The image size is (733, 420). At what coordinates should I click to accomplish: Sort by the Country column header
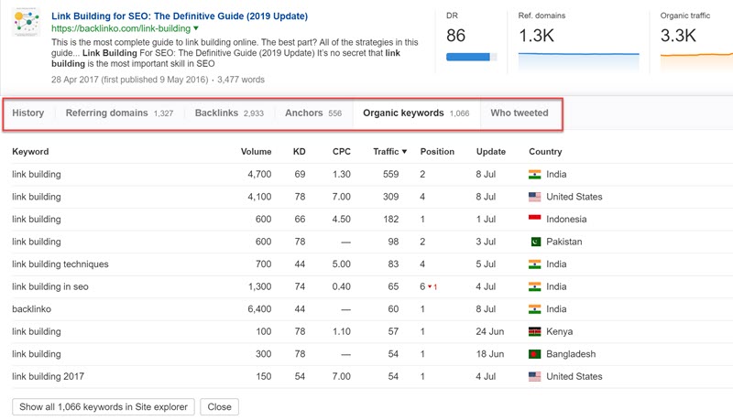pos(545,152)
